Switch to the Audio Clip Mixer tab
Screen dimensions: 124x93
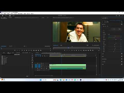[27, 18]
